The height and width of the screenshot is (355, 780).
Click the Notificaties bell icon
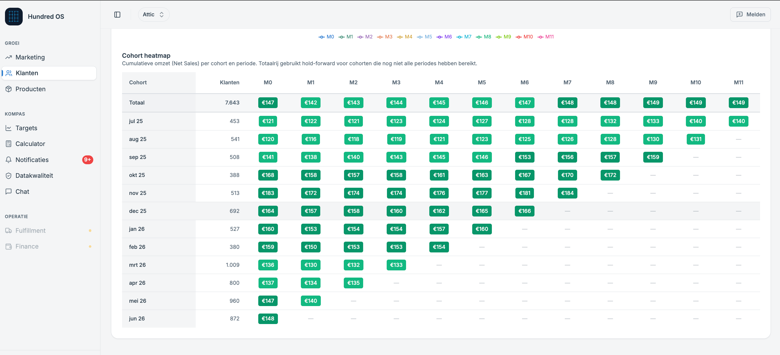[x=9, y=160]
